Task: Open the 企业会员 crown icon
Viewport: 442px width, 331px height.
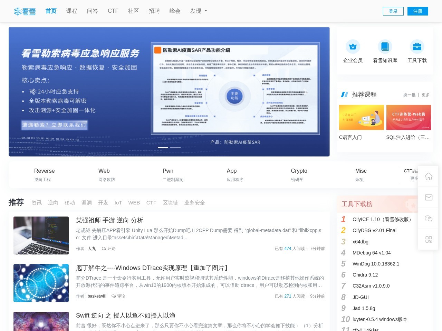Action: click(353, 47)
